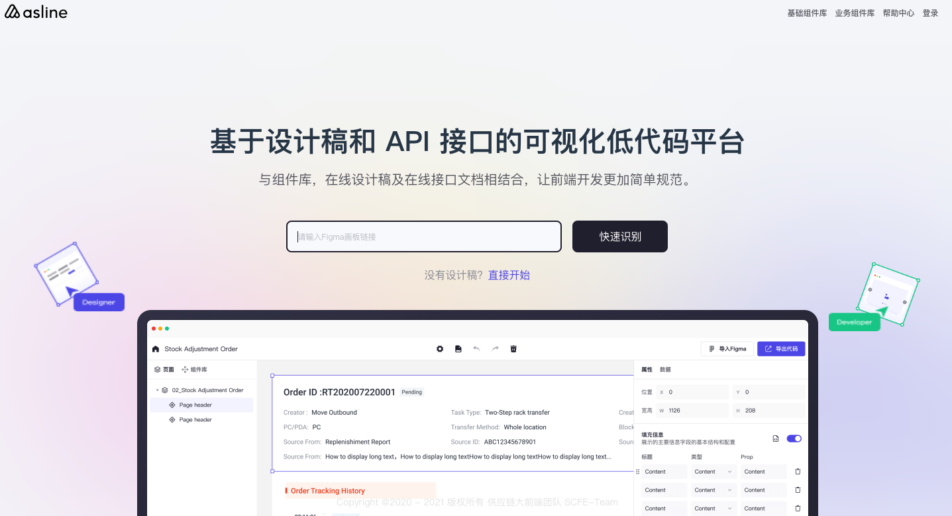Click the 导出代码 button
This screenshot has width=952, height=516.
tap(781, 349)
